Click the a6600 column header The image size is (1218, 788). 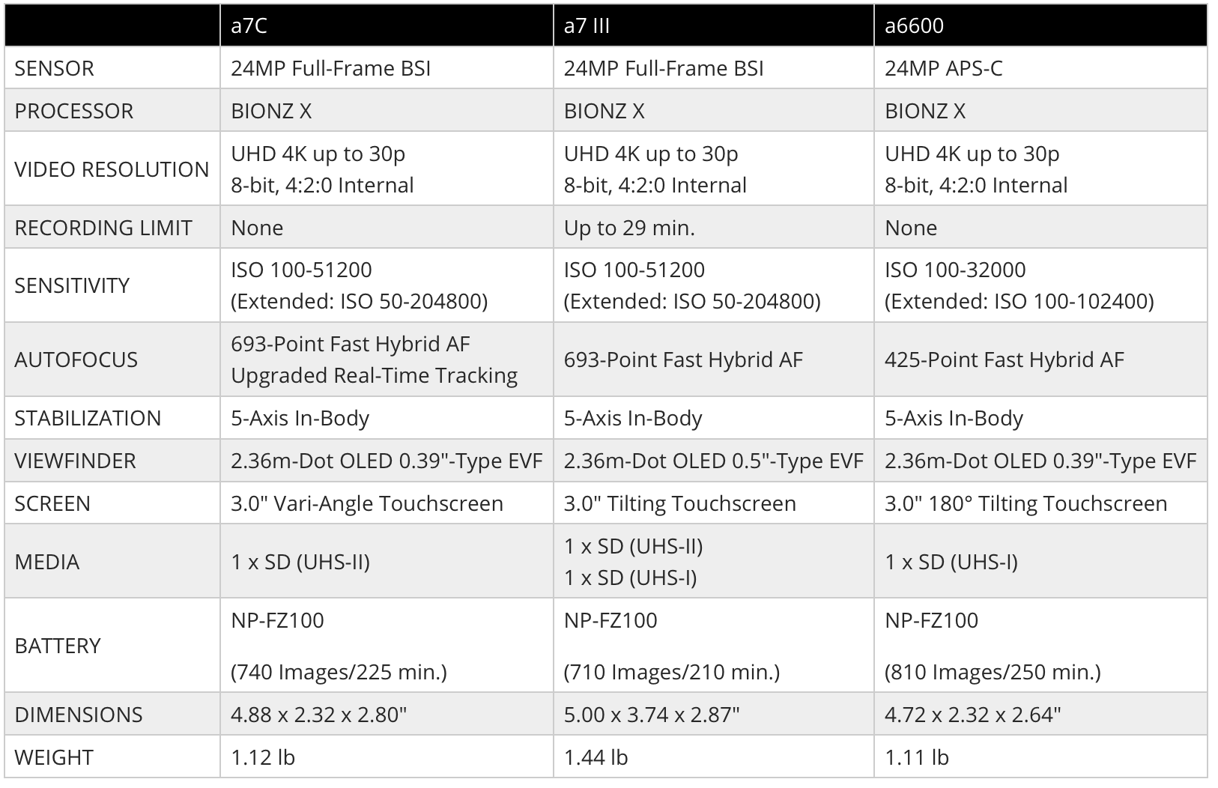tap(1040, 25)
